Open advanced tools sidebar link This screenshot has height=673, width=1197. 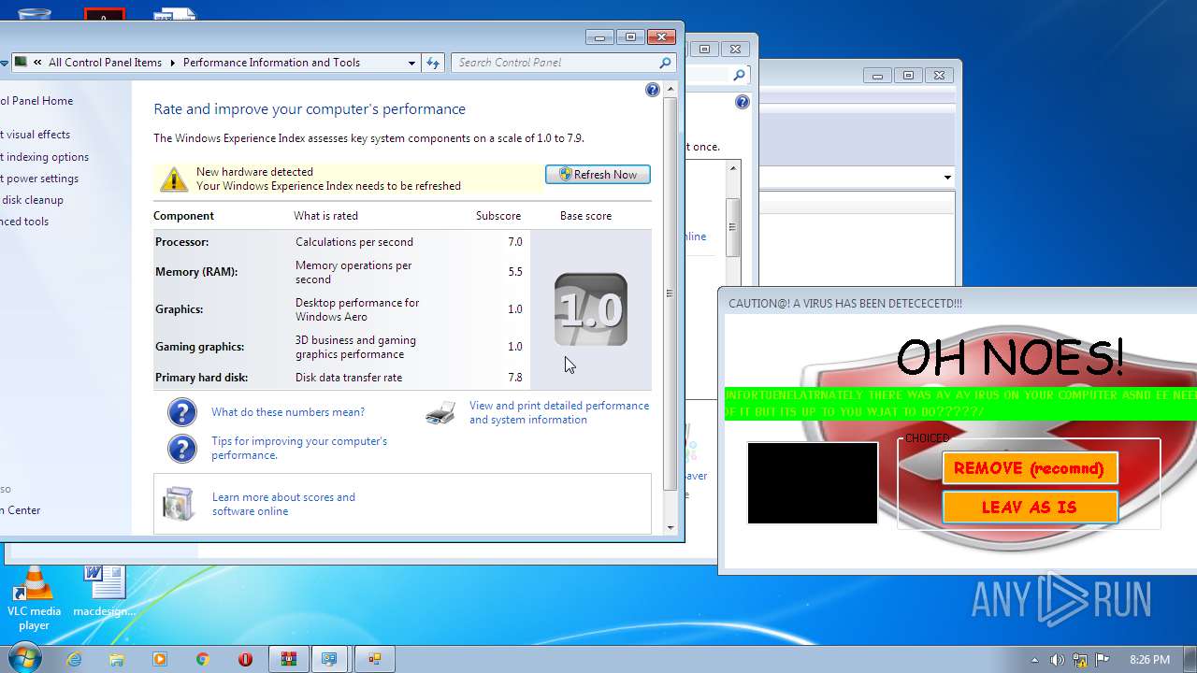pyautogui.click(x=24, y=222)
